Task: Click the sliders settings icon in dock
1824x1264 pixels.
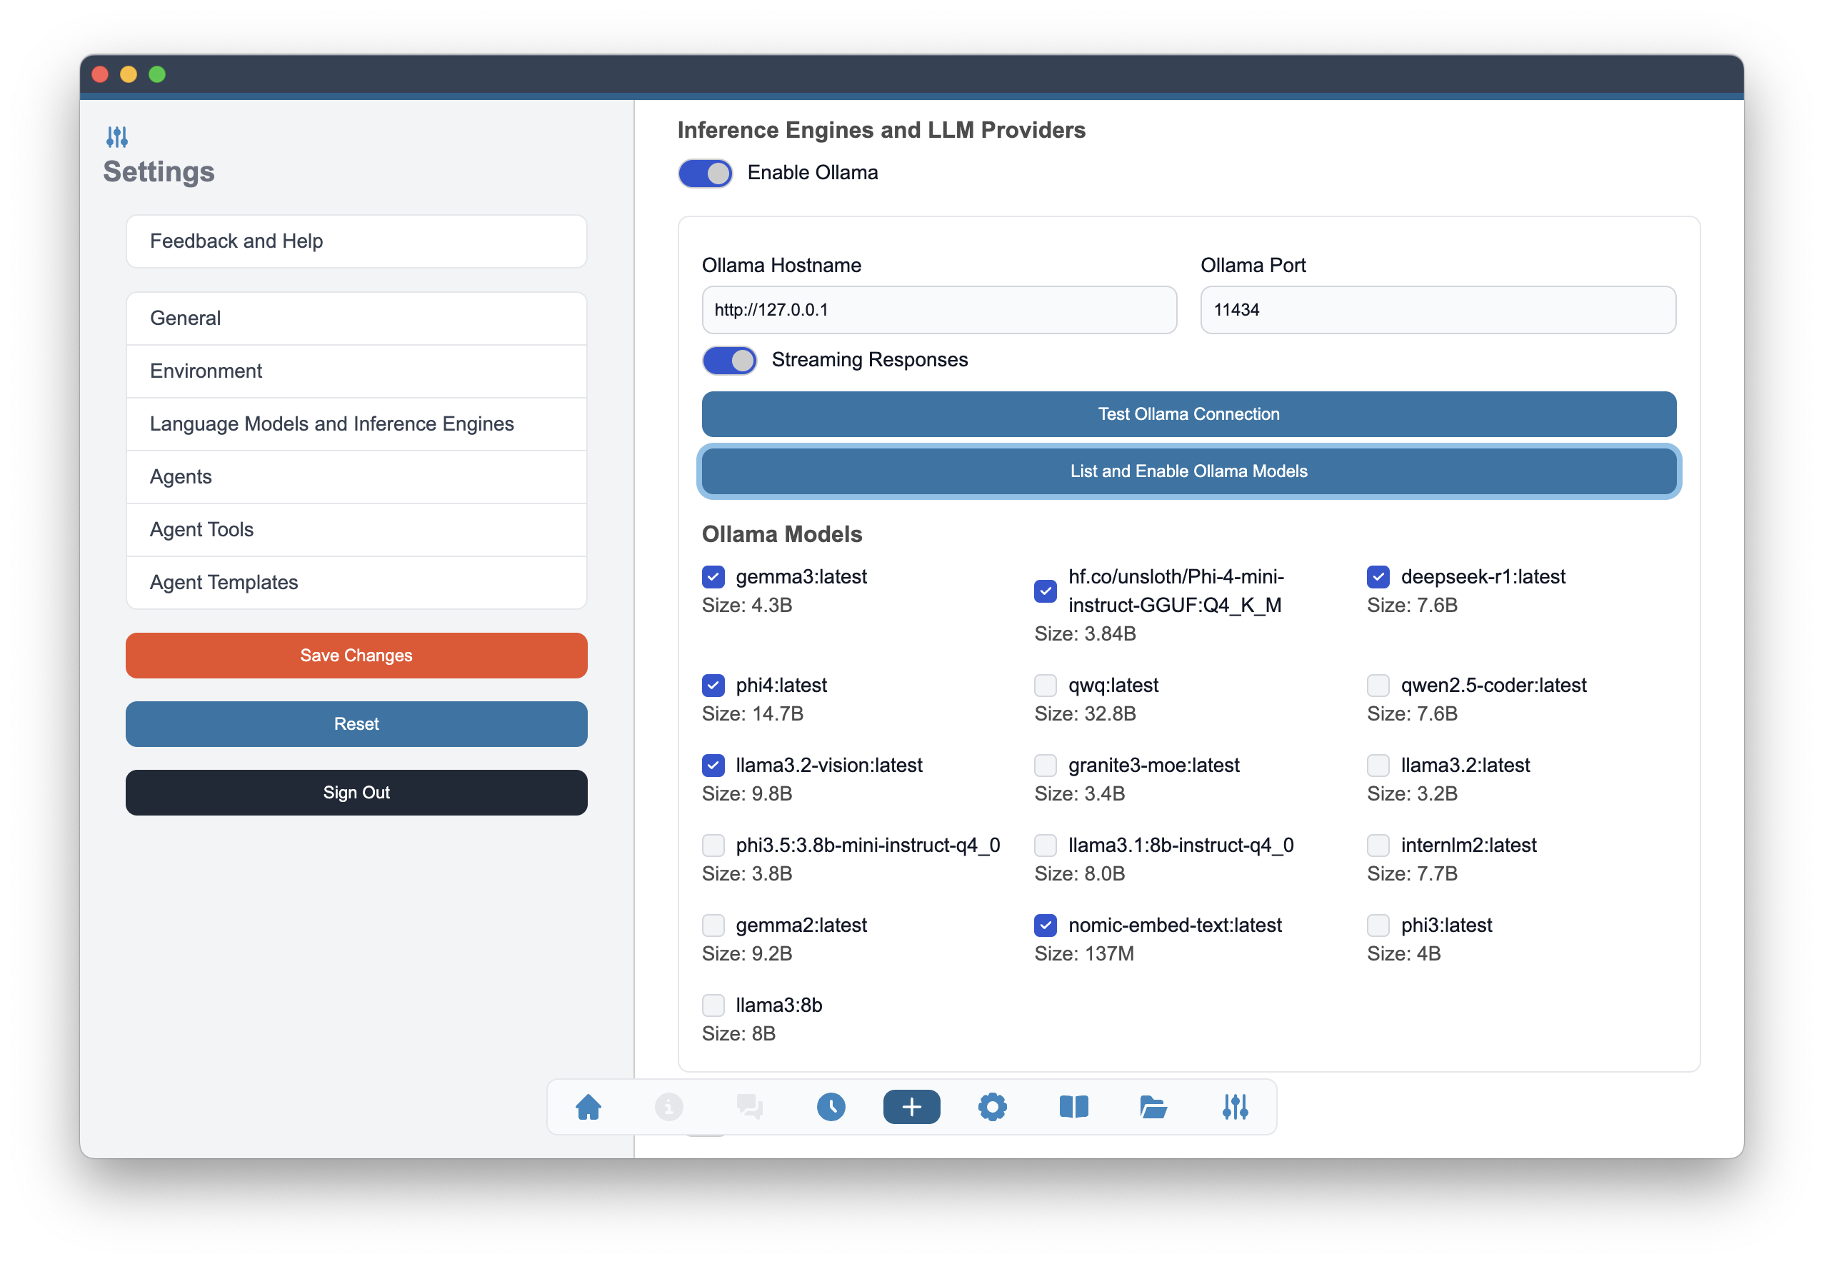Action: 1235,1106
